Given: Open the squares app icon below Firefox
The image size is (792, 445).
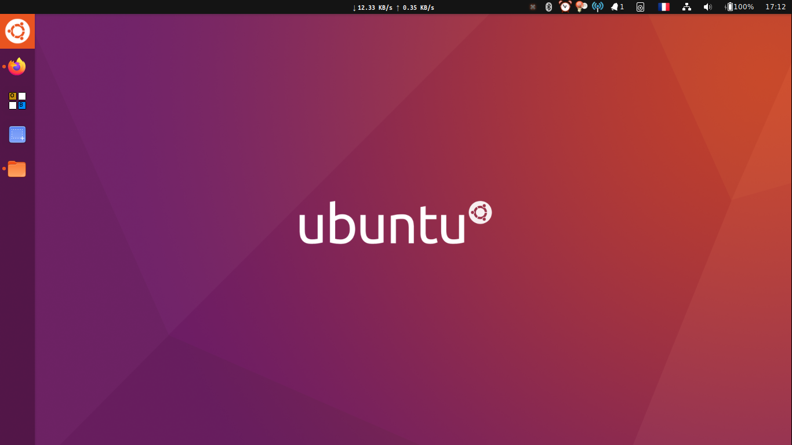Looking at the screenshot, I should tap(17, 101).
